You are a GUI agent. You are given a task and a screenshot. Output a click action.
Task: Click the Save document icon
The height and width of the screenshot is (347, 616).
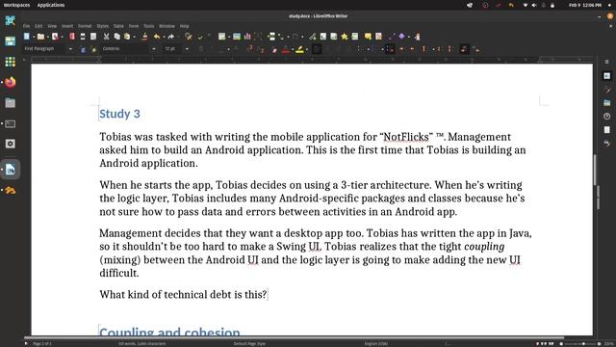[55, 37]
